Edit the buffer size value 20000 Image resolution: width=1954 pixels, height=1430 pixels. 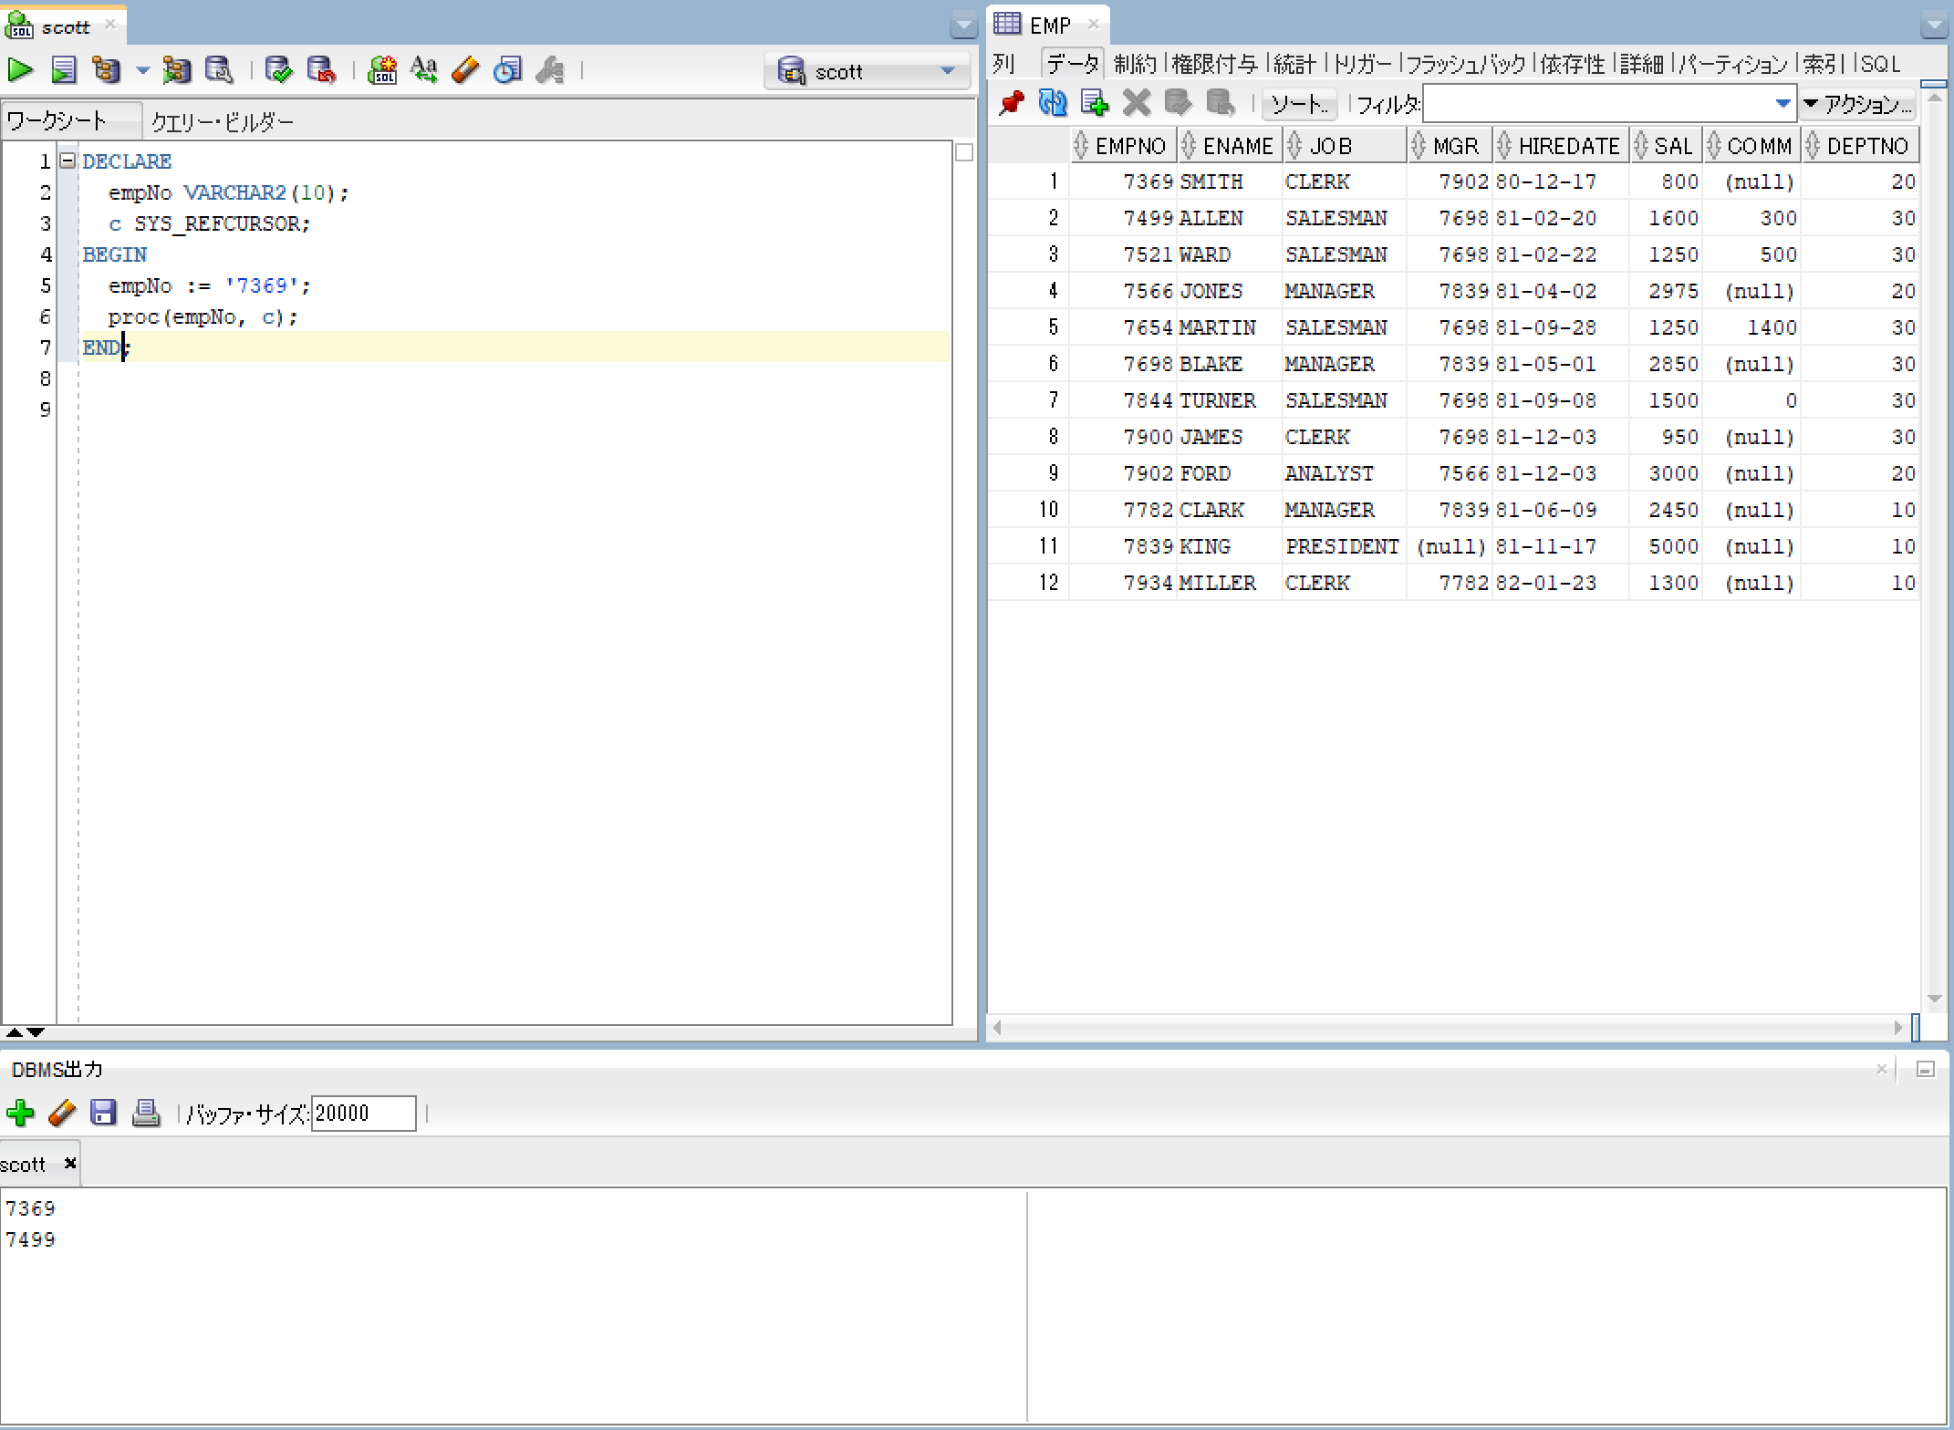(x=362, y=1113)
